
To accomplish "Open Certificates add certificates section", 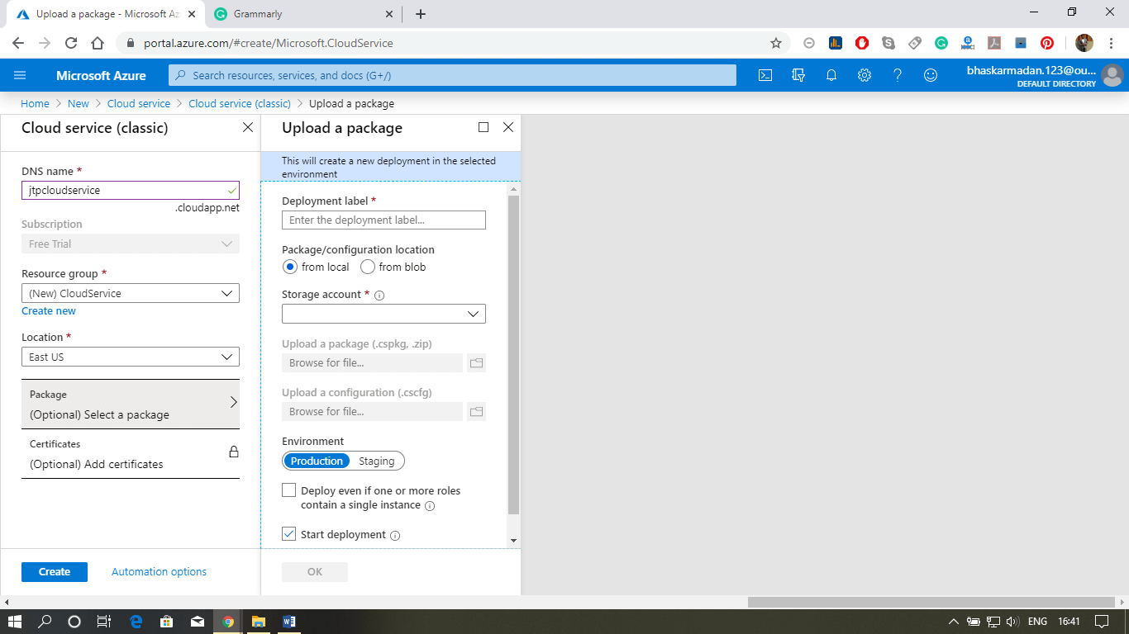I will 131,453.
